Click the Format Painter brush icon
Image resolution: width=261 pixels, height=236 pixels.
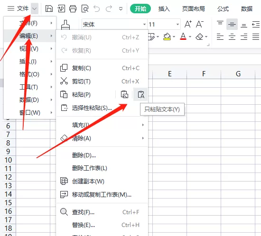pyautogui.click(x=65, y=25)
